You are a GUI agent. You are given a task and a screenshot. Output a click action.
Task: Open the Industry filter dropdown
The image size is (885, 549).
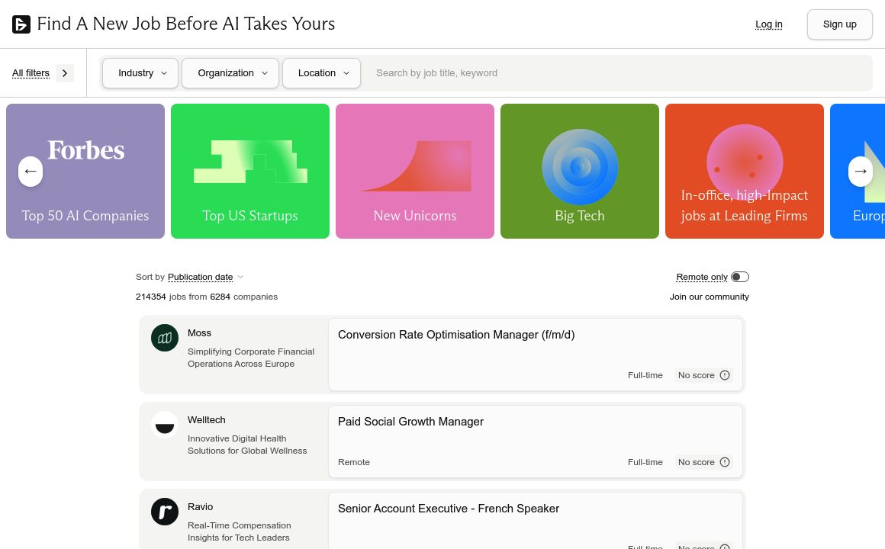point(140,73)
